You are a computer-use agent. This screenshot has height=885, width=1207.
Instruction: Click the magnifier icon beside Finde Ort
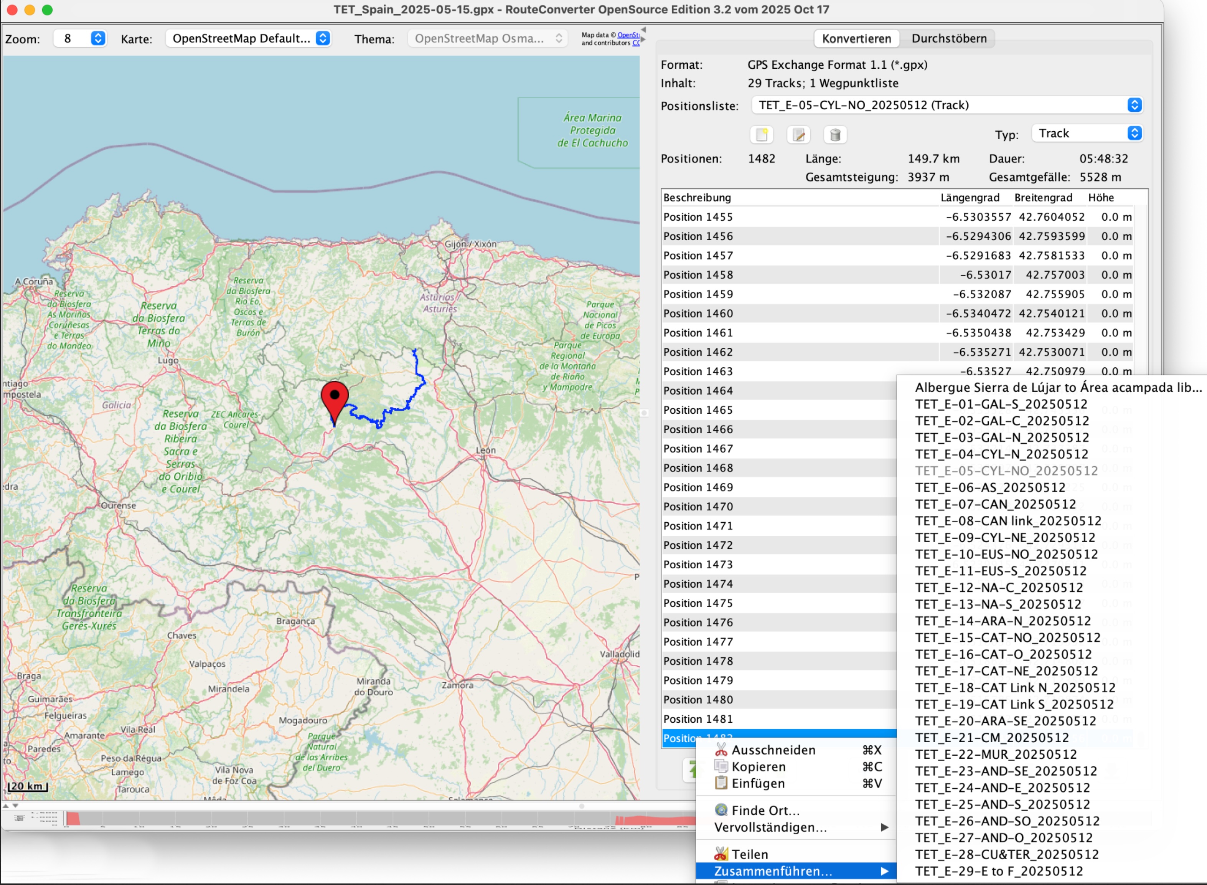coord(721,811)
